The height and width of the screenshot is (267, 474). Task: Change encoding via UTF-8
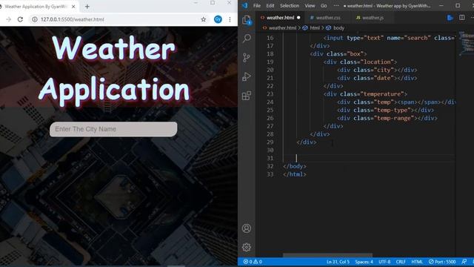click(384, 262)
